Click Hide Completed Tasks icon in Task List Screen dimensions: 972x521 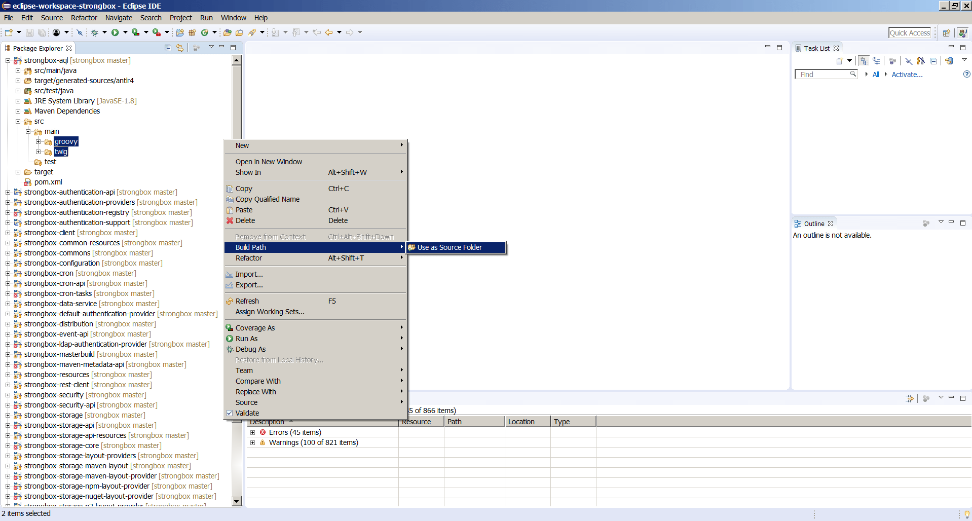tap(909, 61)
